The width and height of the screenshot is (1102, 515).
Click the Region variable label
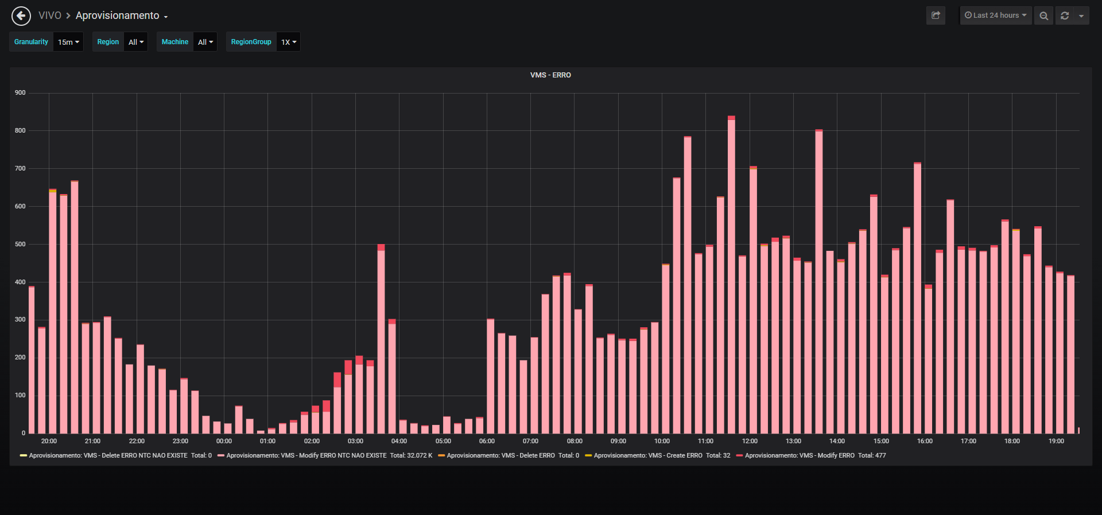(108, 42)
